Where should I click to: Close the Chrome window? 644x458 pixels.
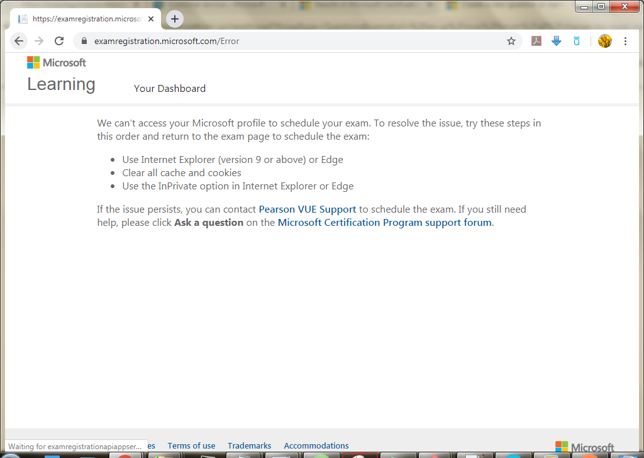coord(625,6)
